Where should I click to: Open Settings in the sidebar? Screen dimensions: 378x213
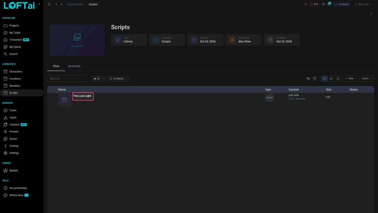(22, 153)
